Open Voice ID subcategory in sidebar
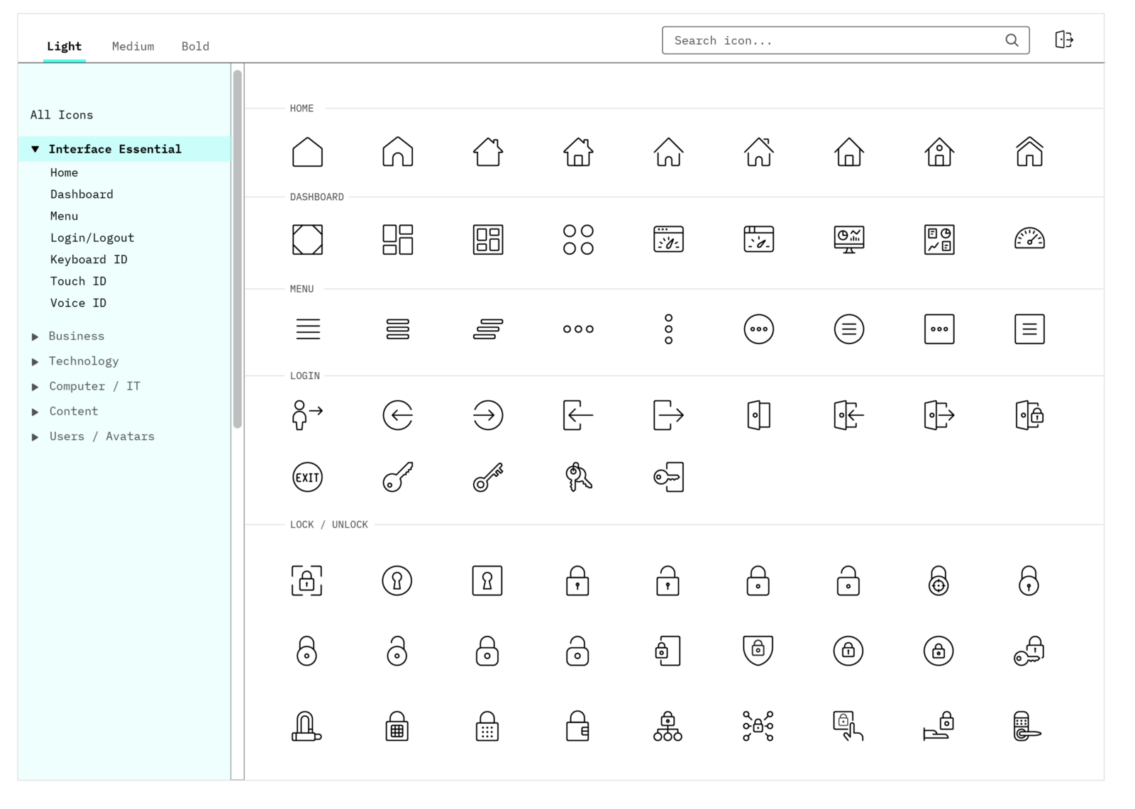 pos(78,303)
